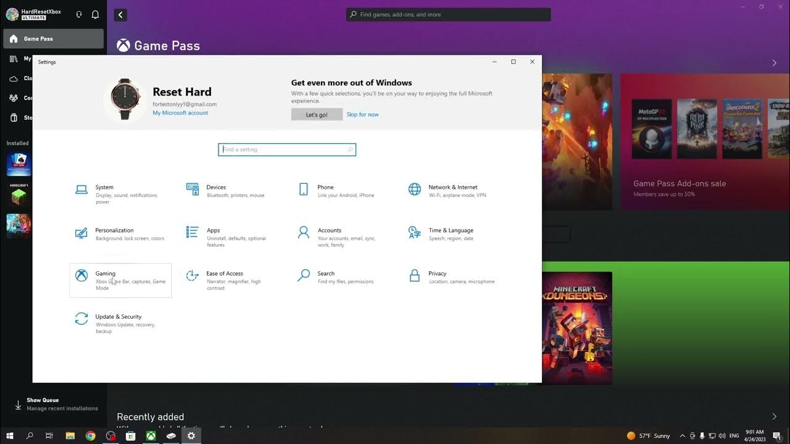Click the headset icon beside the profile

tap(79, 14)
